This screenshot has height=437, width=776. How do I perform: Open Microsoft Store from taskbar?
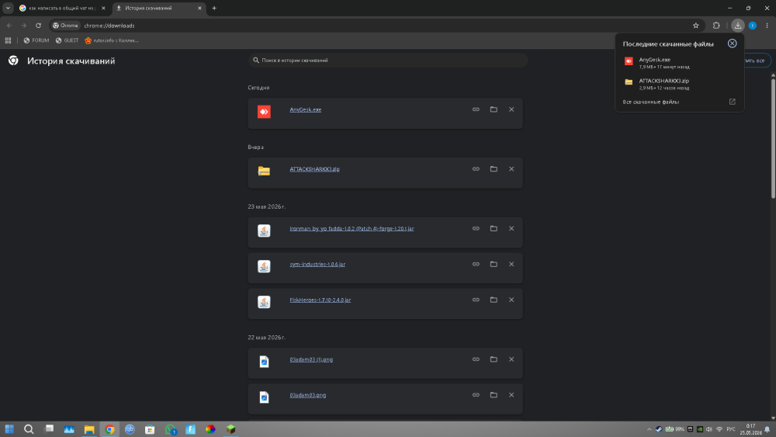click(150, 429)
